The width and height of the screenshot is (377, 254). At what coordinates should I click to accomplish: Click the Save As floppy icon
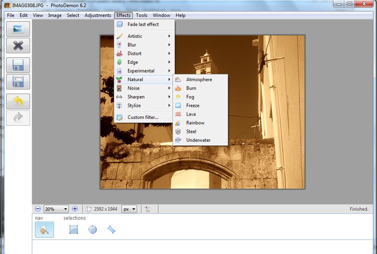18,82
